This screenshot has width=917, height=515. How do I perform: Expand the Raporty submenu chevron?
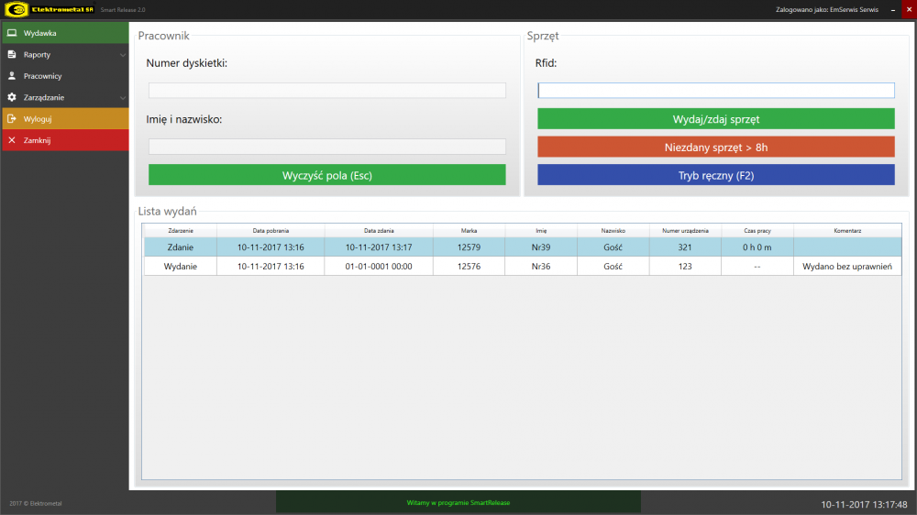click(x=123, y=55)
